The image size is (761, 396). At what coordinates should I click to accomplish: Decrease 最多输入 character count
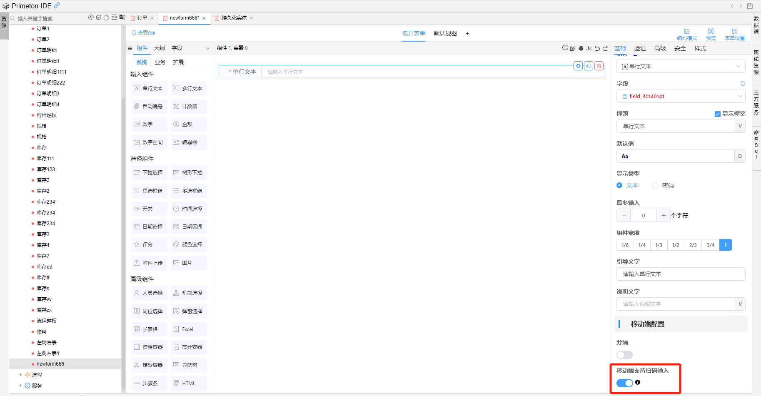[x=624, y=215]
